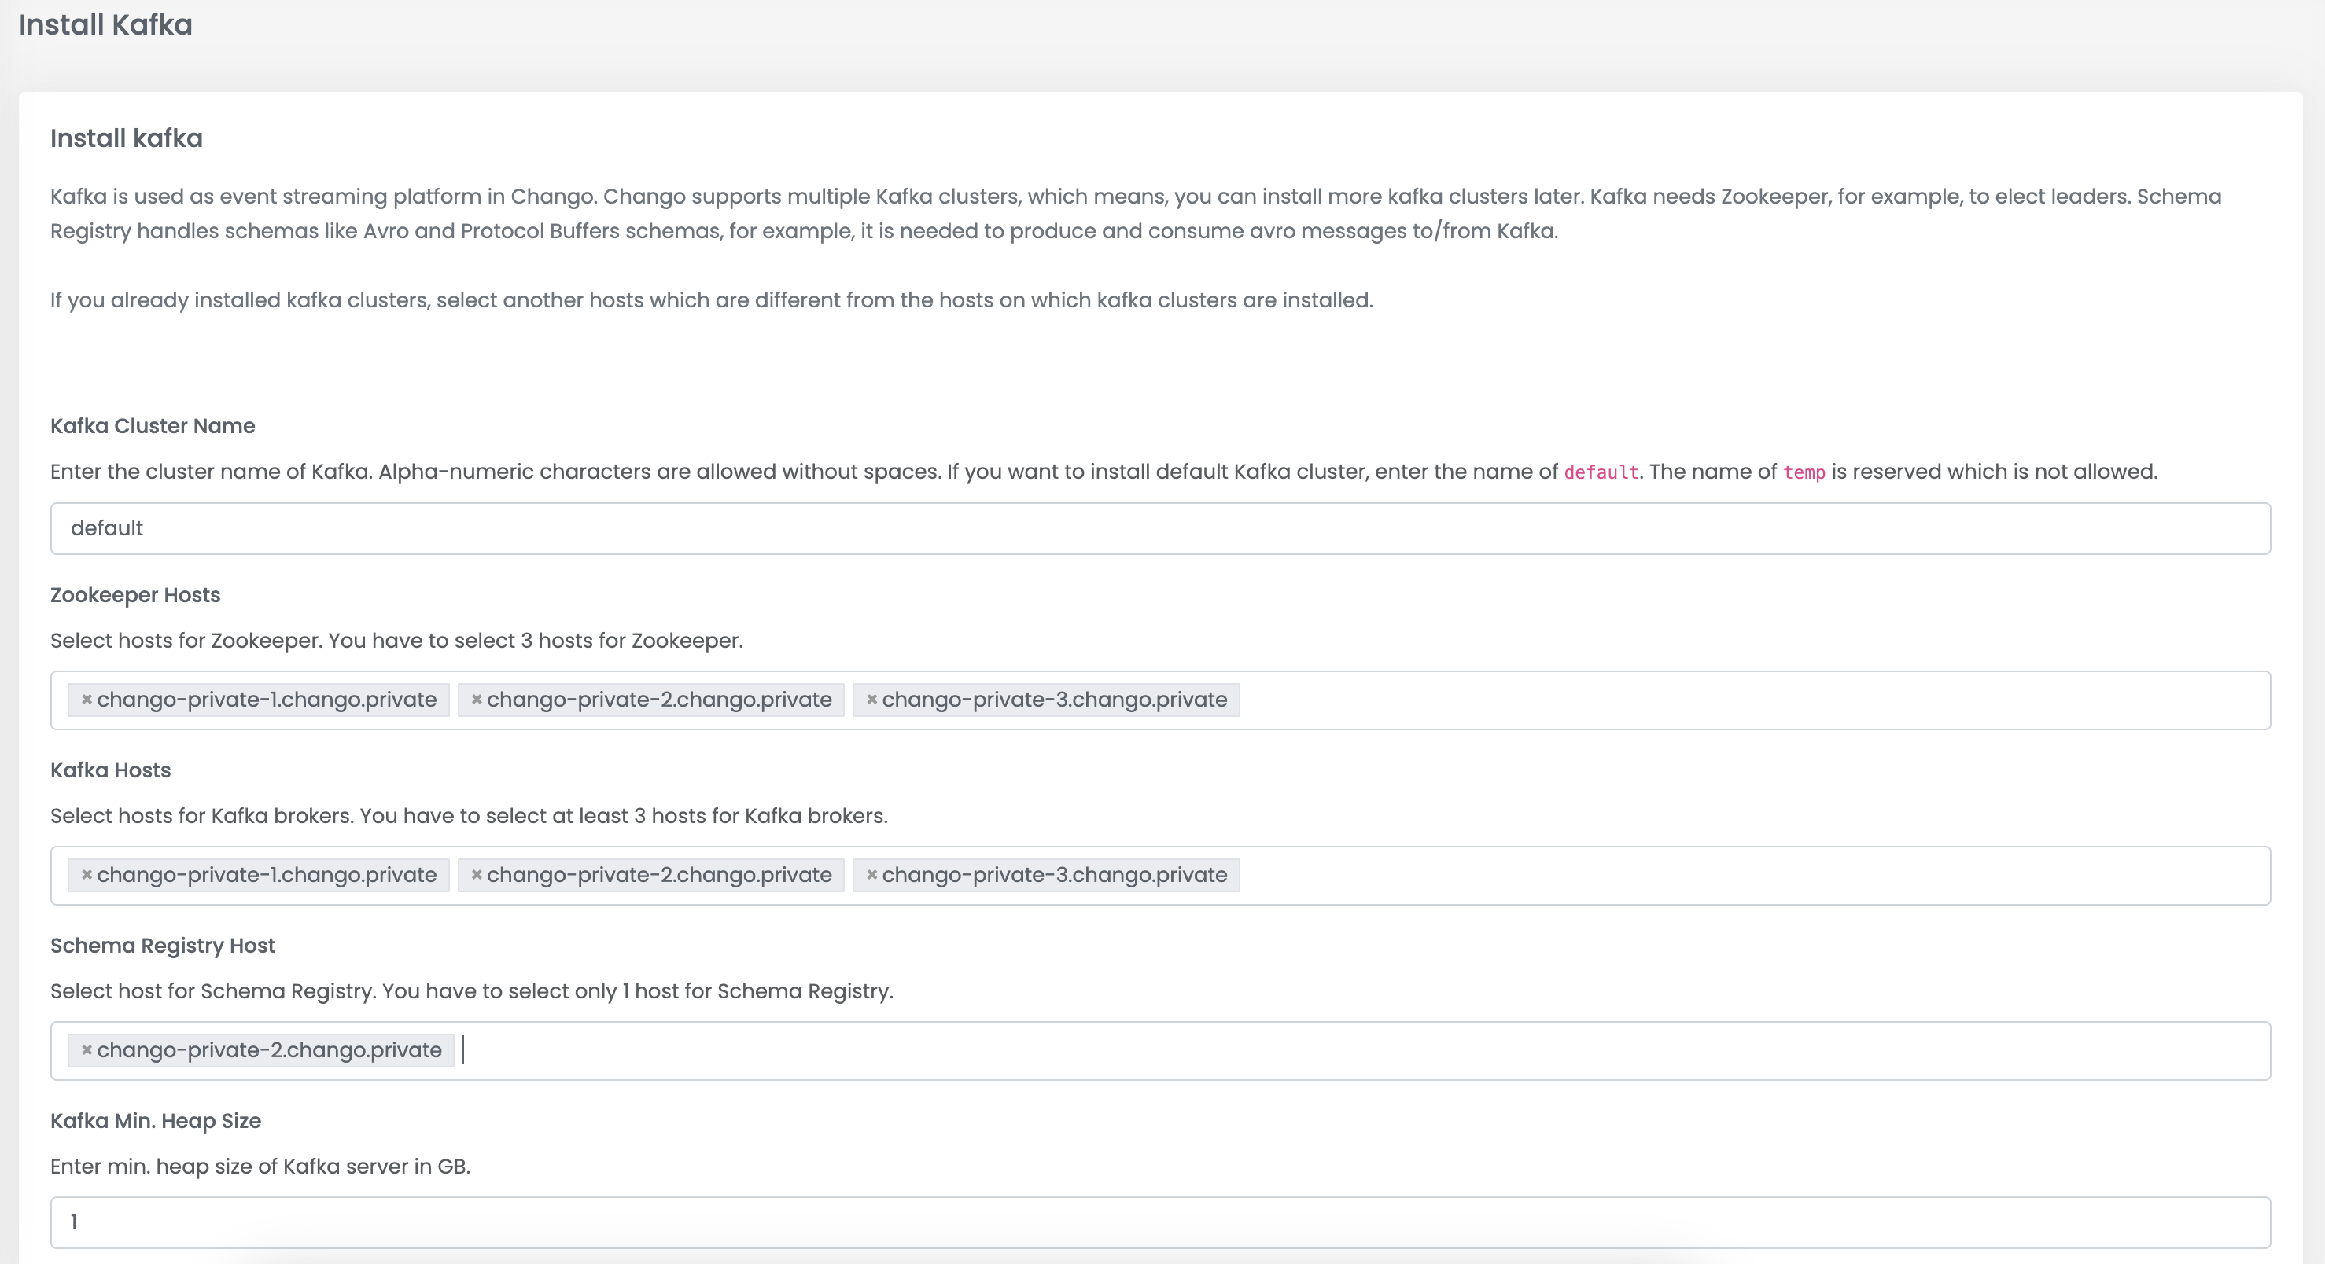Click the 'Install Kafka' page title

(105, 24)
